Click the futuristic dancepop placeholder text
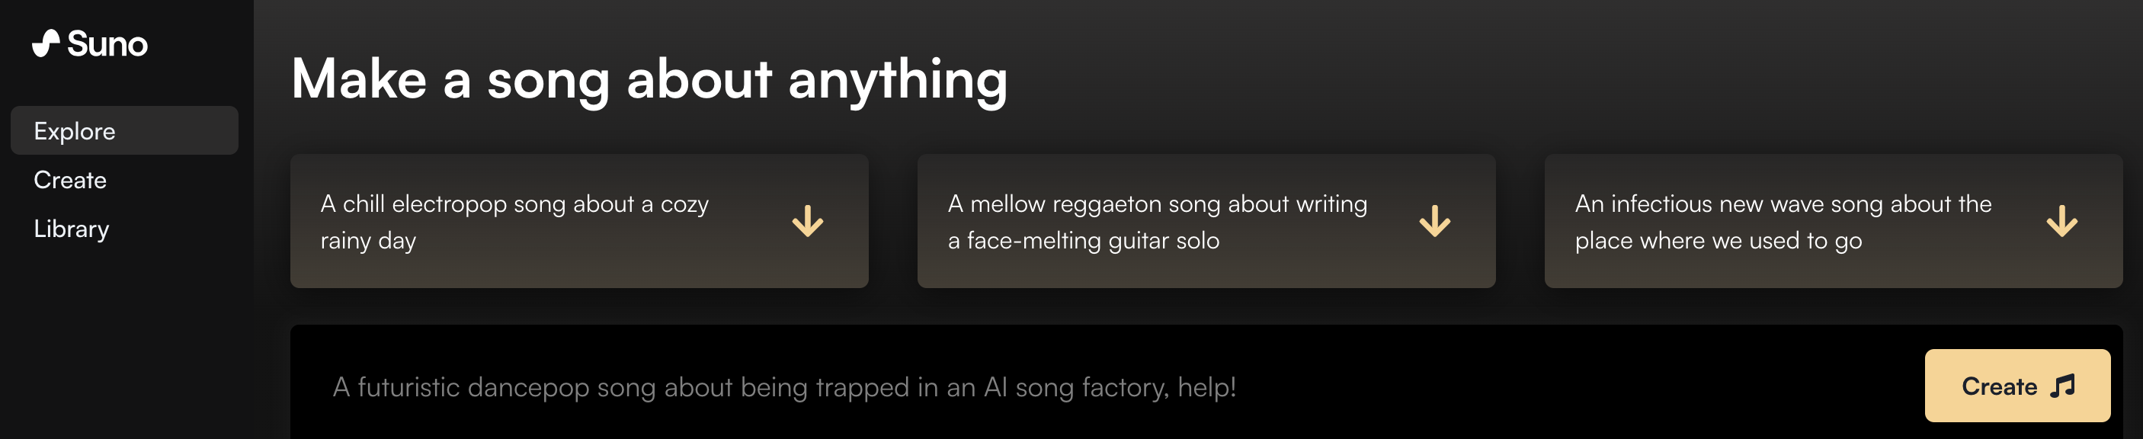The image size is (2143, 439). coord(783,387)
